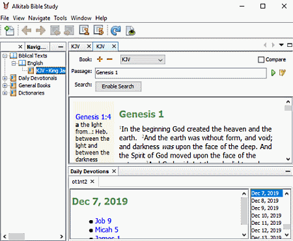Image resolution: width=293 pixels, height=241 pixels.
Task: Click the Enable Search button
Action: [x=118, y=87]
